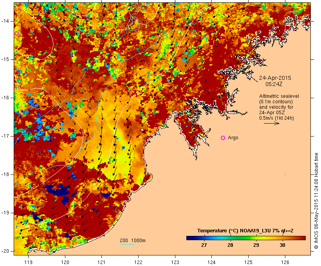The width and height of the screenshot is (321, 266).
Task: Click the '24-Apr 05Z' caption line
Action: [x=272, y=113]
